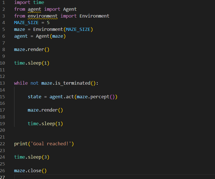Click 'time.sleep(1)' on line 10
Image resolution: width=215 pixels, height=179 pixels.
[32, 63]
